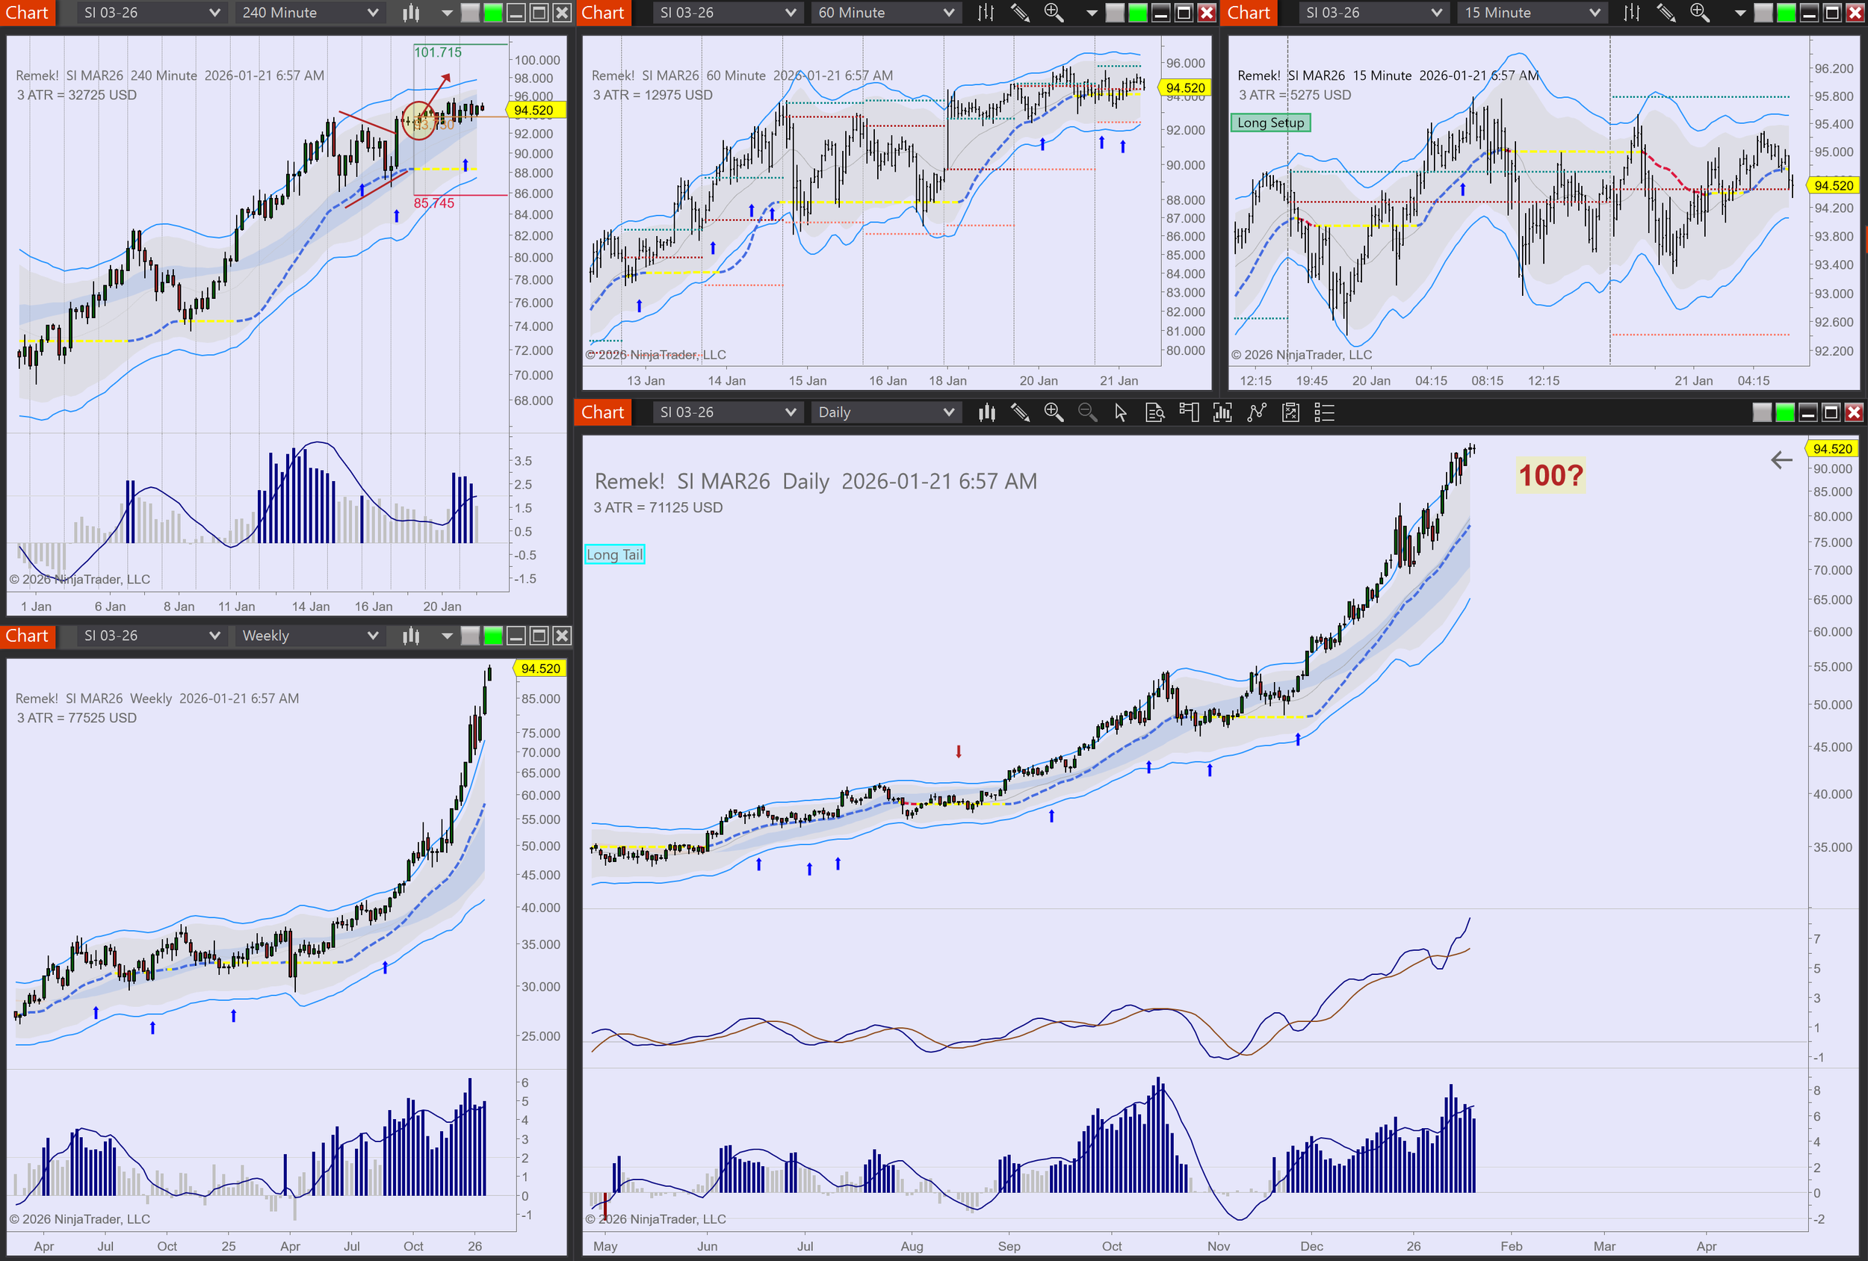This screenshot has width=1868, height=1261.
Task: Open SI 03-26 instrument dropdown on Weekly chart
Action: 150,636
